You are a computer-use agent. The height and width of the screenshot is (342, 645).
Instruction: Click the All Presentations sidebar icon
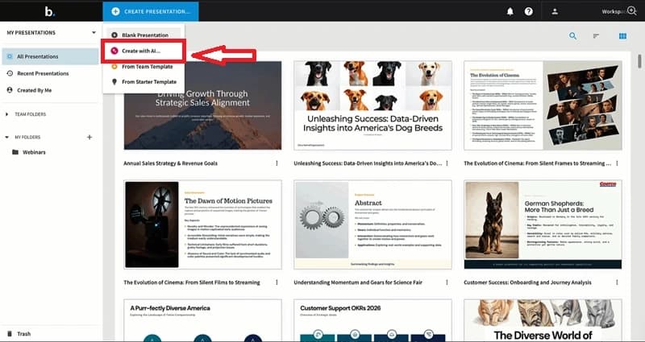coord(10,56)
